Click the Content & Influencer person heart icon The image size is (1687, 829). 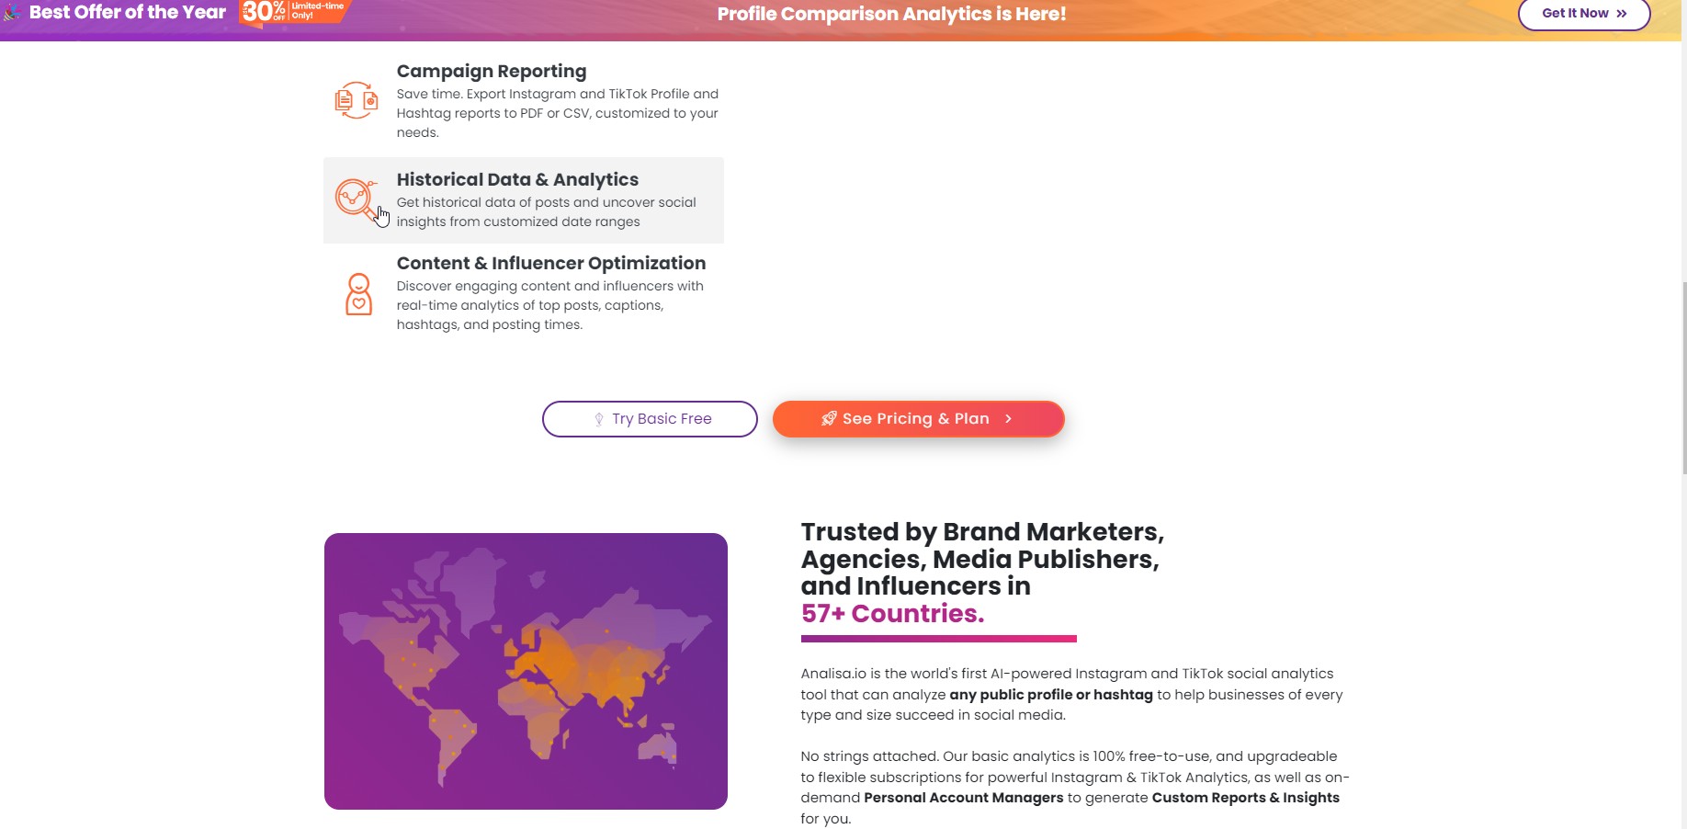click(358, 294)
